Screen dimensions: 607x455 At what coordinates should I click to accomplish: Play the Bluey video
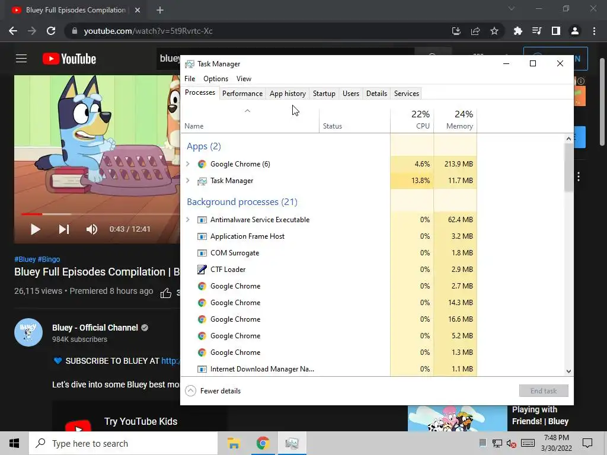pos(35,229)
